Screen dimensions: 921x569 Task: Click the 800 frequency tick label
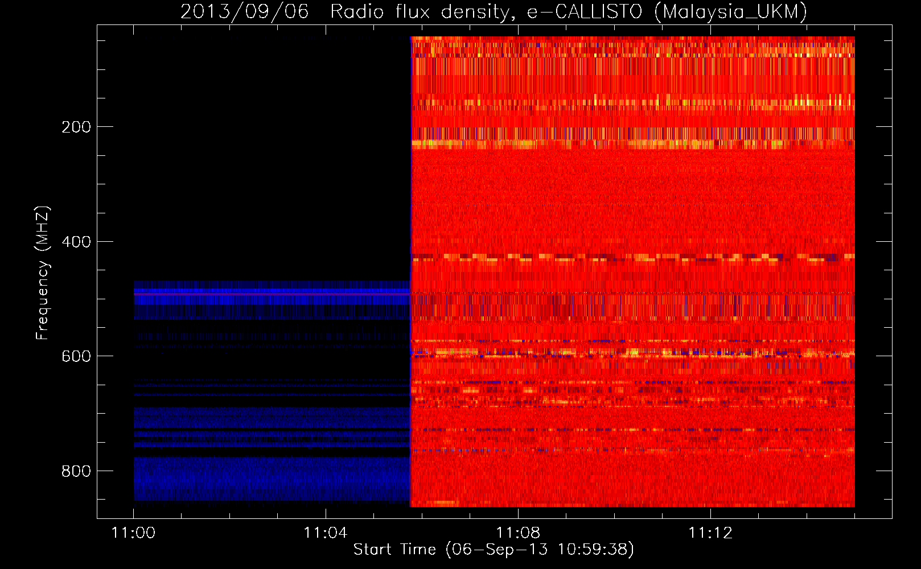point(76,471)
